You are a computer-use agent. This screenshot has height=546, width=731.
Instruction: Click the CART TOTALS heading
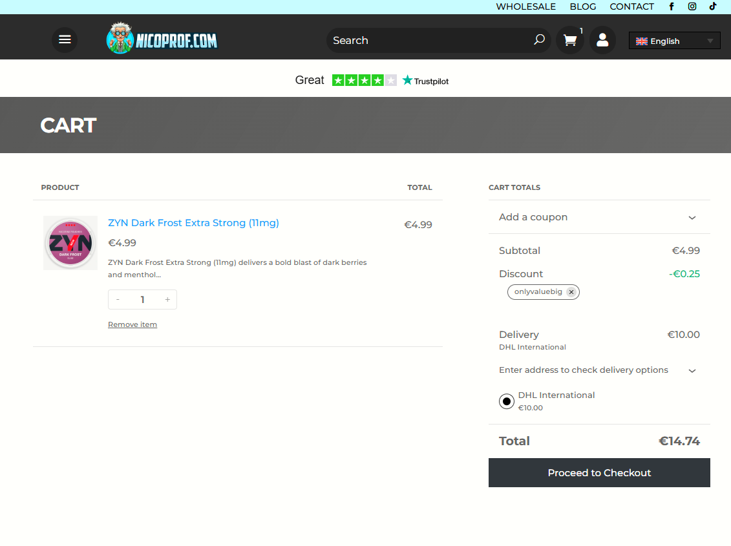(514, 187)
